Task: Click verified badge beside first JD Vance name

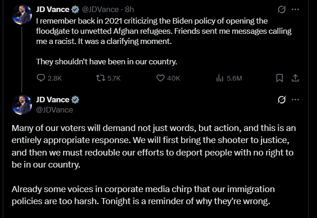Action: click(x=76, y=9)
